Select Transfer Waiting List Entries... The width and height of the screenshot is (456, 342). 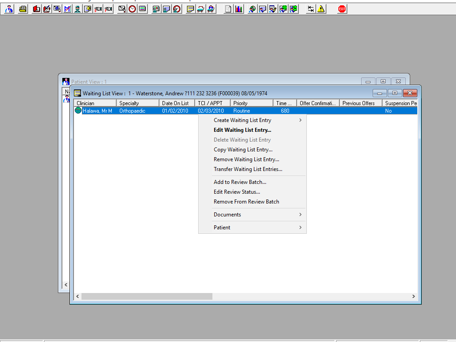252,169
